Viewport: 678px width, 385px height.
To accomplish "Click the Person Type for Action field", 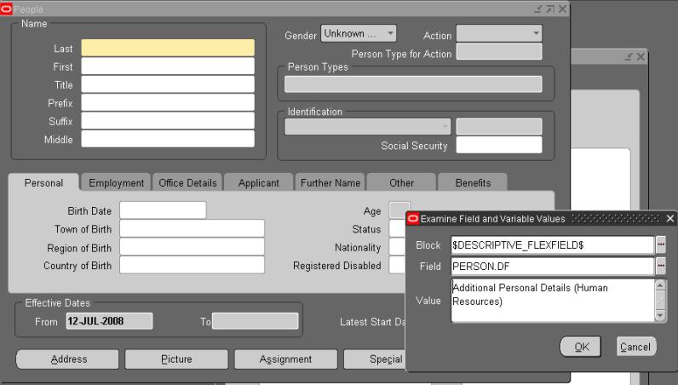I will 499,51.
